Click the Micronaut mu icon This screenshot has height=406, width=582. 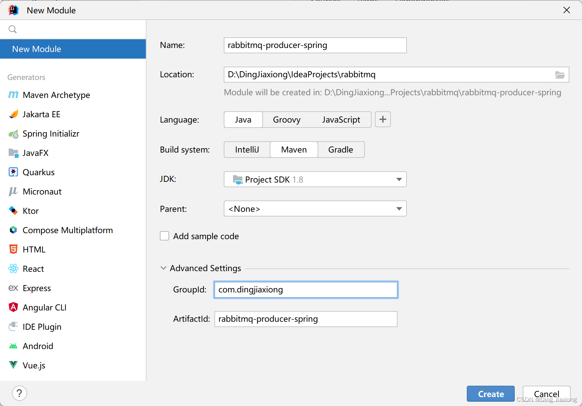13,192
